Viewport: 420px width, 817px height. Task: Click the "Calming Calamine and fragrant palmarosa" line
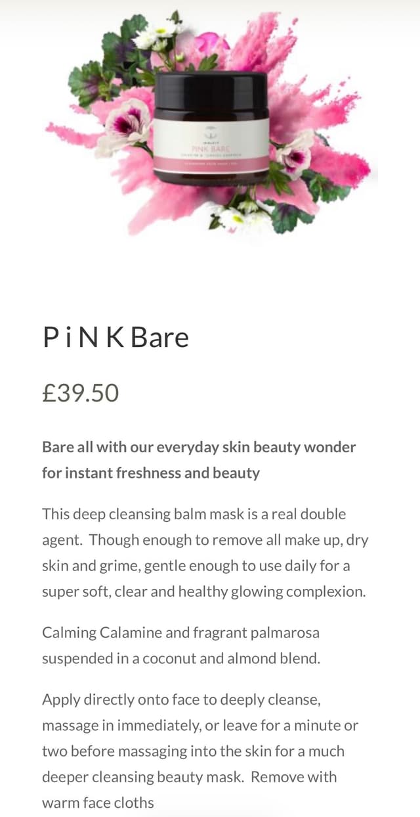(180, 632)
